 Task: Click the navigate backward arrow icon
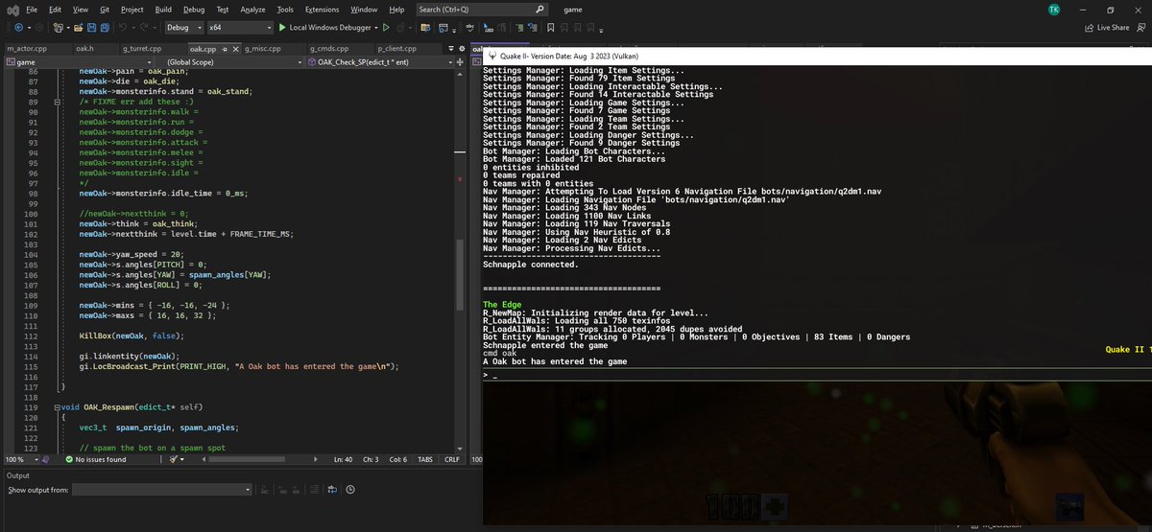click(x=19, y=28)
